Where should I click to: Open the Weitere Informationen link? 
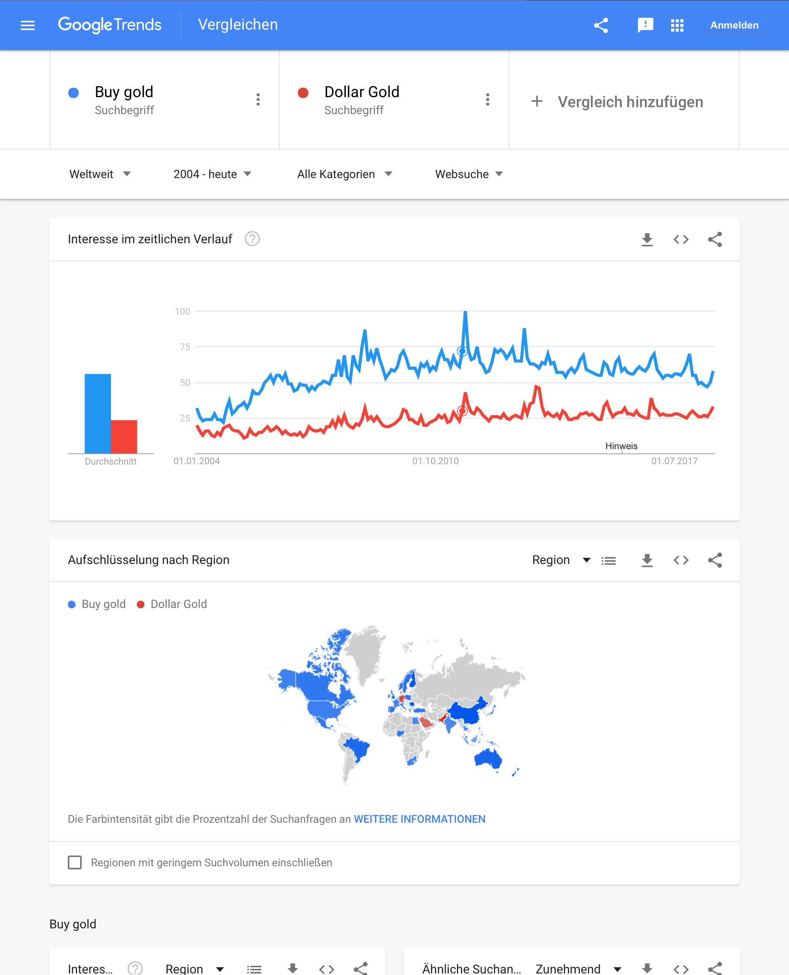coord(420,819)
